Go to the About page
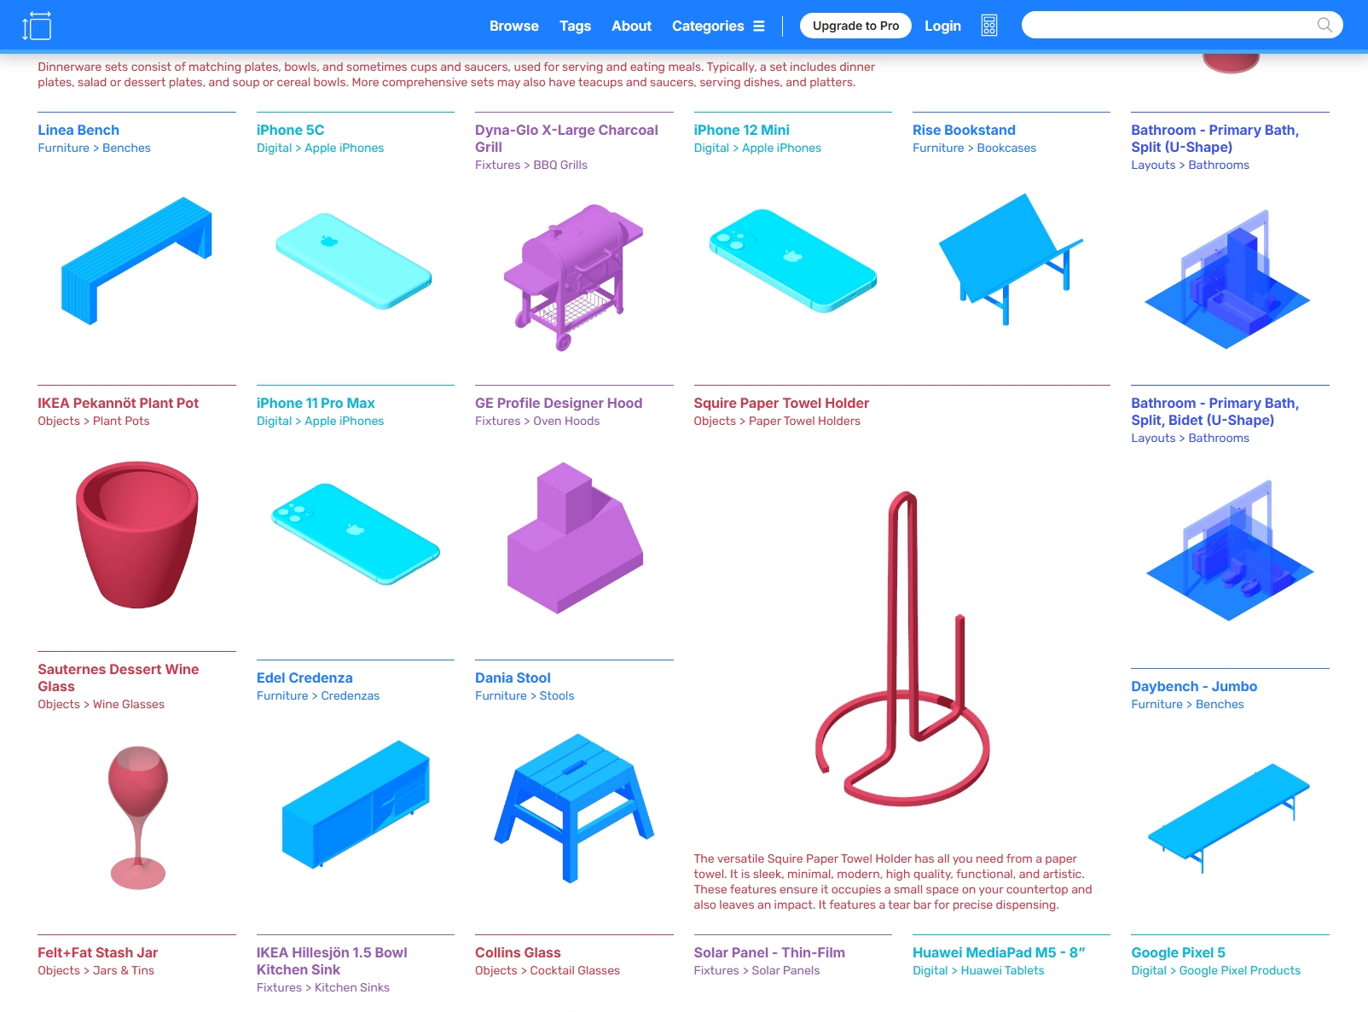This screenshot has width=1368, height=1012. [x=631, y=26]
